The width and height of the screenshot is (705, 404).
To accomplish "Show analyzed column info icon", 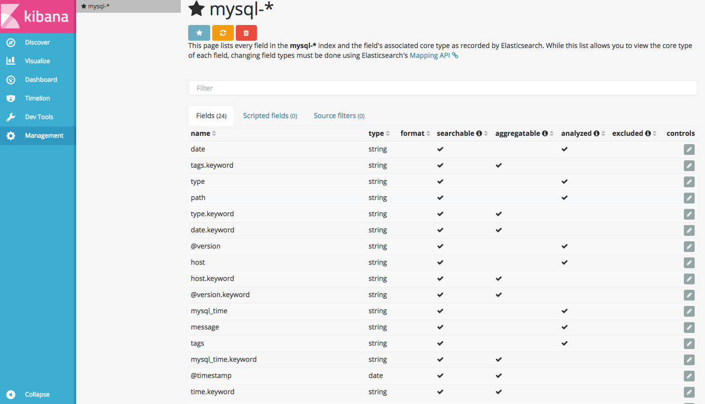I will click(x=596, y=133).
